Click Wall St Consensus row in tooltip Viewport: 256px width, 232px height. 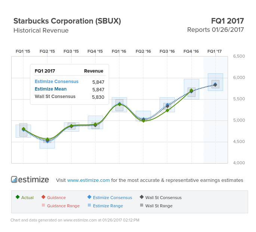pyautogui.click(x=70, y=97)
